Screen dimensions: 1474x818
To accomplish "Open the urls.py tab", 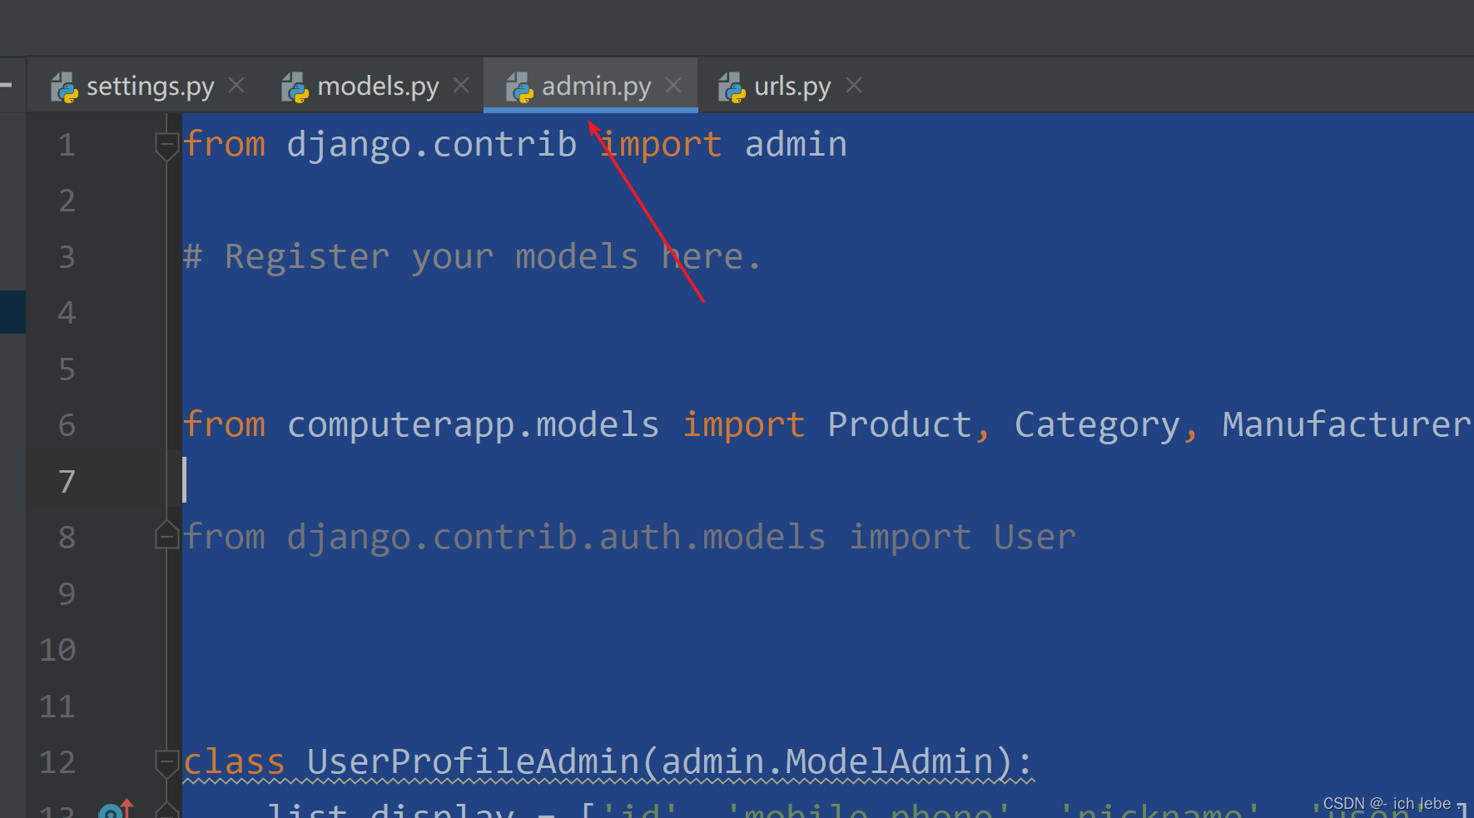I will (x=792, y=87).
